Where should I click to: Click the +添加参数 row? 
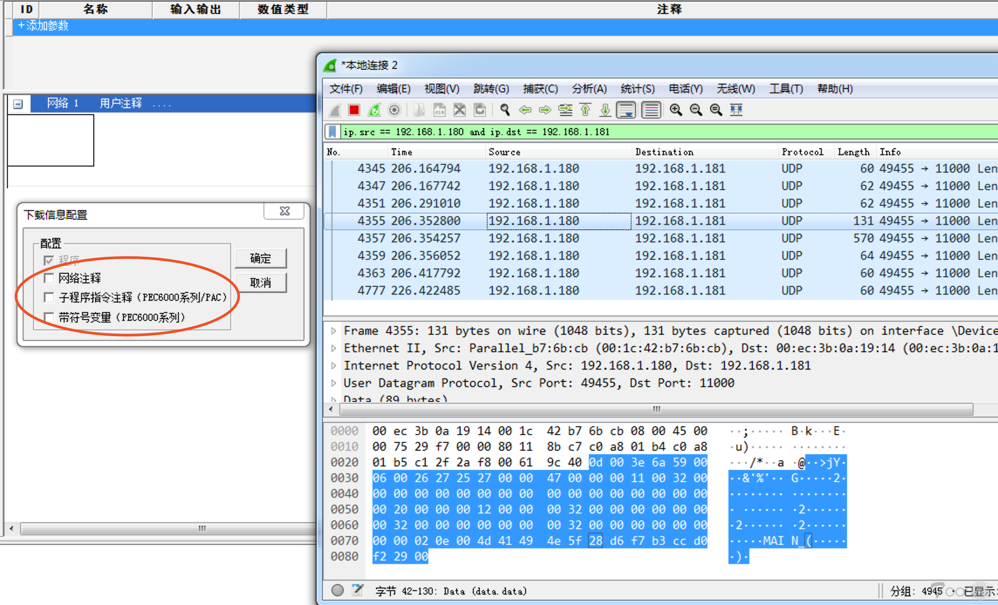coord(505,26)
